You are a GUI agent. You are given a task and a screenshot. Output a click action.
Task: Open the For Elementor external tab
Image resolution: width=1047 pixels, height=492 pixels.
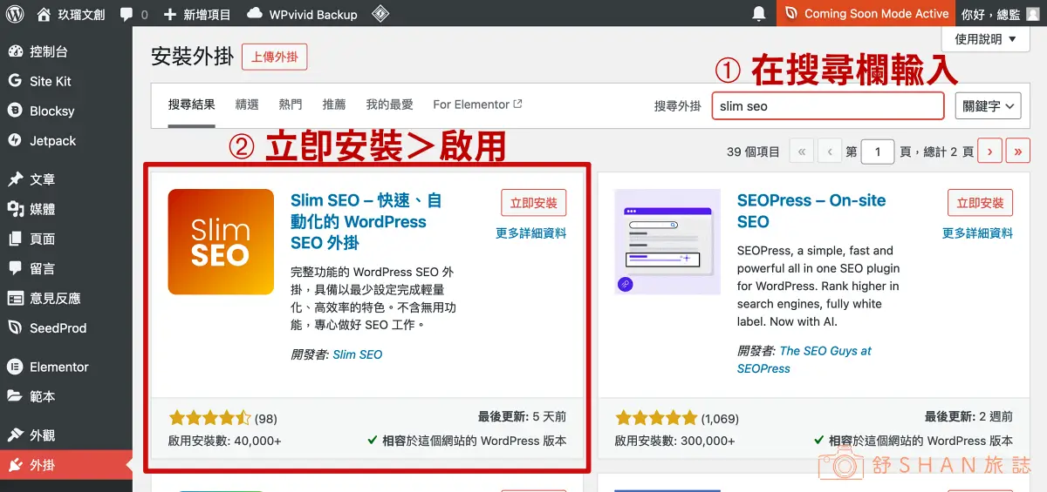(x=477, y=104)
